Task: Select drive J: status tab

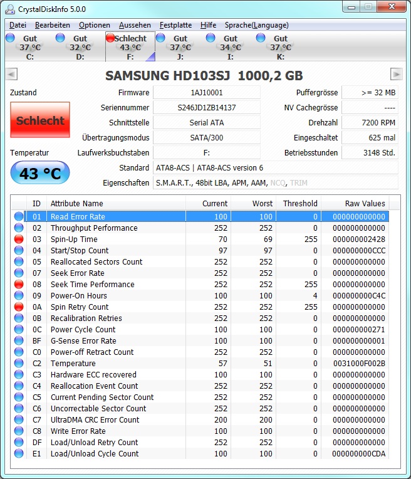Action: pyautogui.click(x=180, y=47)
